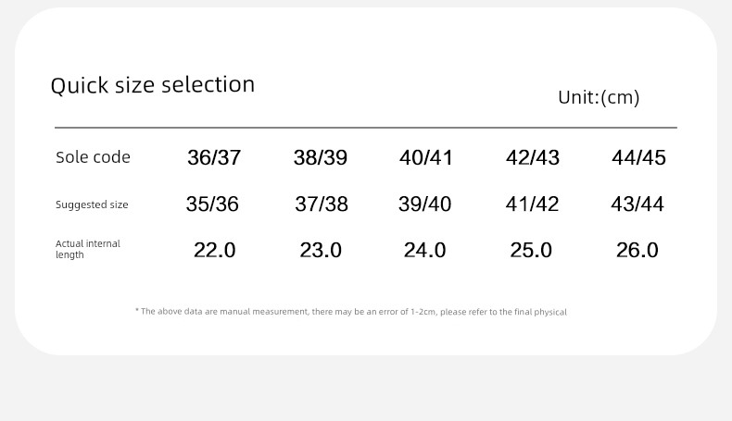Viewport: 732px width, 421px height.
Task: Click sole code 44/45
Action: point(638,157)
